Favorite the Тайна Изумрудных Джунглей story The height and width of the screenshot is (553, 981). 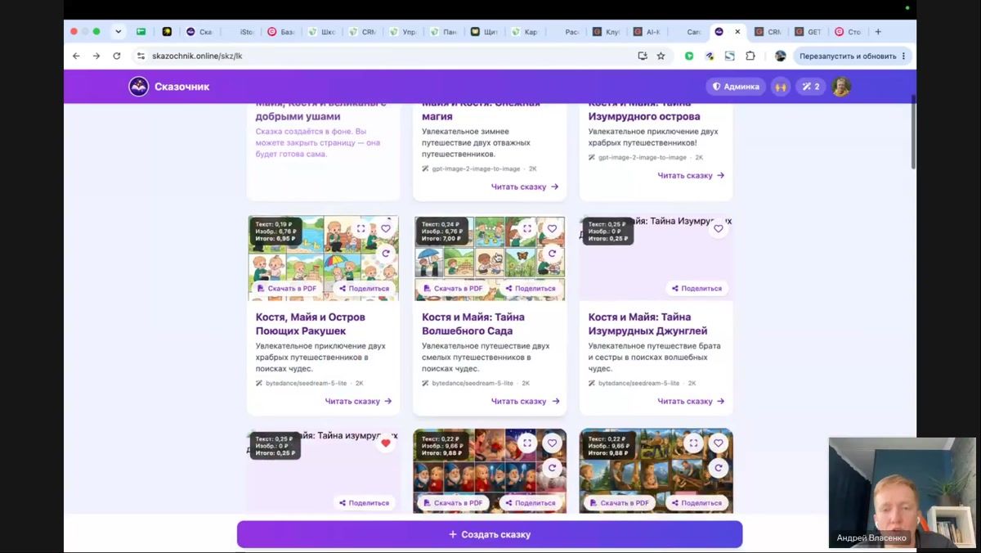(719, 229)
